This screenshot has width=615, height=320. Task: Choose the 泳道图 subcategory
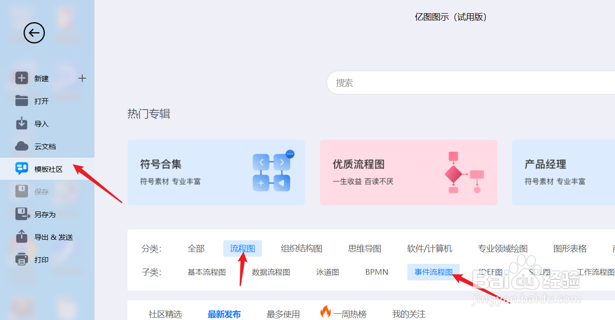[x=327, y=272]
